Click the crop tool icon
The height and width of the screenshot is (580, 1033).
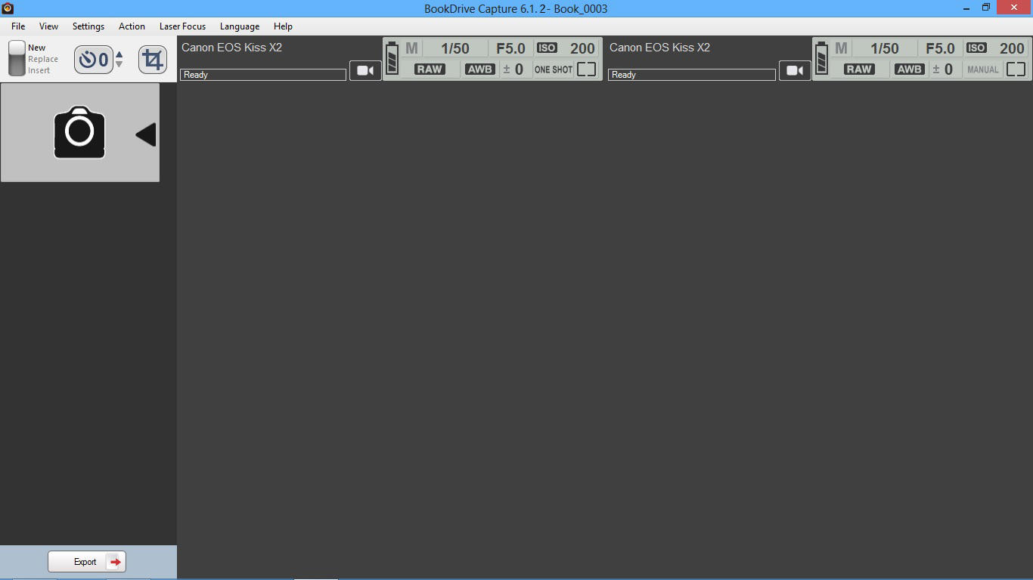click(x=153, y=59)
